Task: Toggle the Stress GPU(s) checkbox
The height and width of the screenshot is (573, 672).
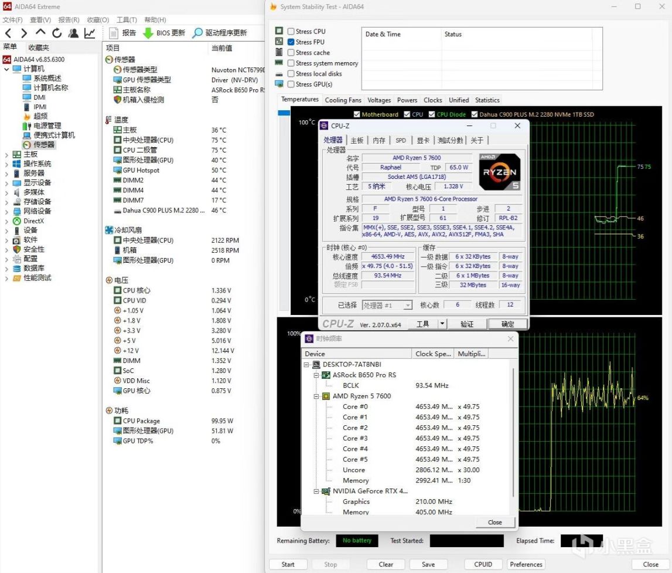Action: pyautogui.click(x=291, y=84)
